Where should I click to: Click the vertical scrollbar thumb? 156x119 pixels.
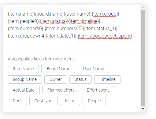coord(143,58)
